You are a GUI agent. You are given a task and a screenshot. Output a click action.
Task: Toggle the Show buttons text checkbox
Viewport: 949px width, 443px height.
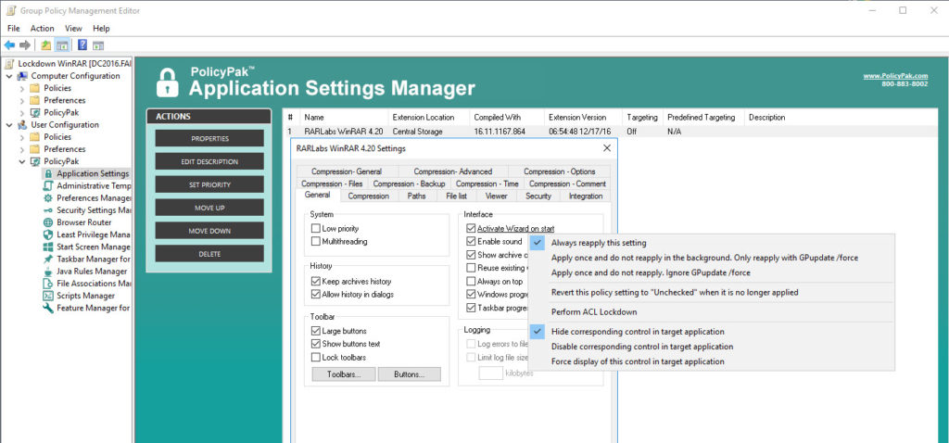tap(315, 344)
